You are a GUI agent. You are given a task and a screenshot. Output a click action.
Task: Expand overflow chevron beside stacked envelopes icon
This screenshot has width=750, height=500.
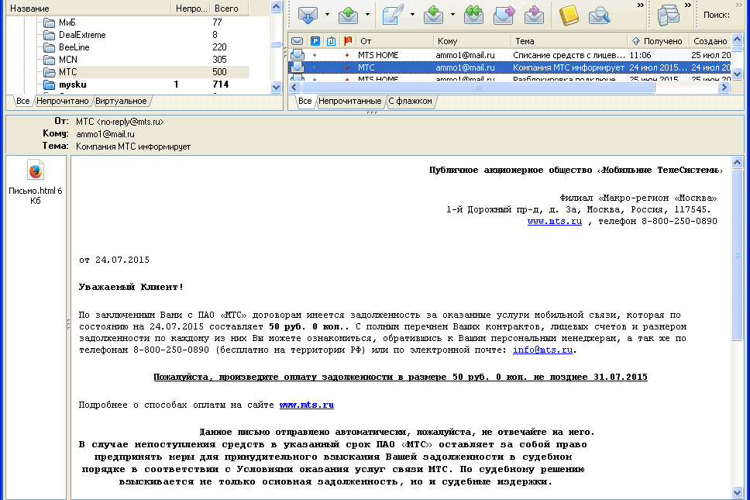pos(688,5)
